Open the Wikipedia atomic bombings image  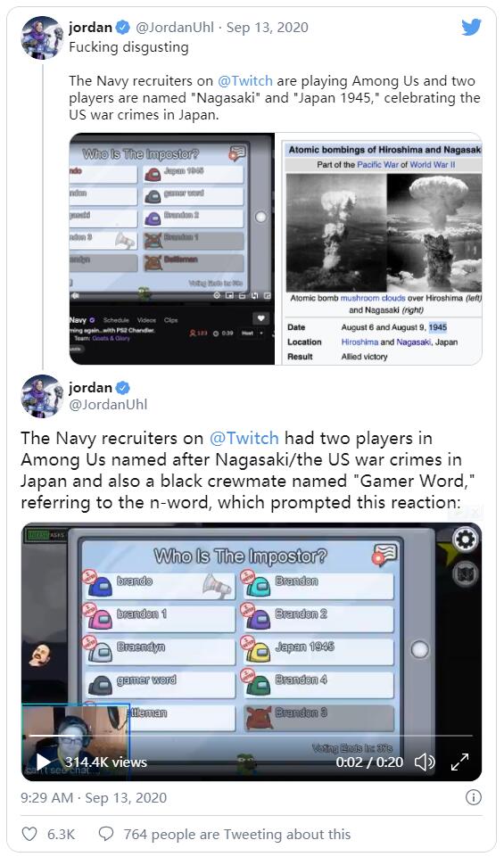point(378,248)
